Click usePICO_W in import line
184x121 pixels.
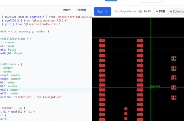[12, 21]
